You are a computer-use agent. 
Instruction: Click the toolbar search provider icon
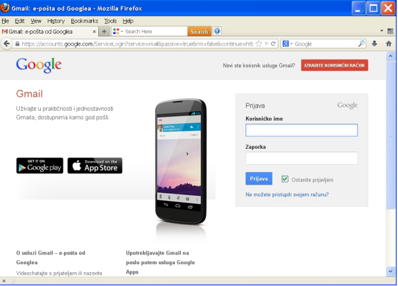(x=117, y=32)
